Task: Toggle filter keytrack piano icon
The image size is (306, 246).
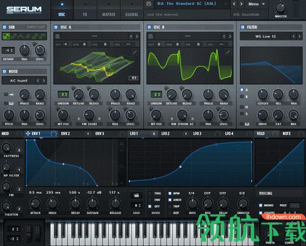Action: [247, 124]
